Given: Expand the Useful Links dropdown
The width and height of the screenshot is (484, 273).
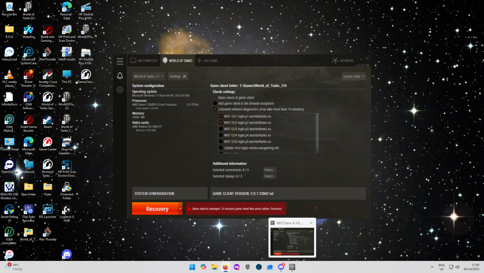Looking at the screenshot, I should (x=354, y=76).
